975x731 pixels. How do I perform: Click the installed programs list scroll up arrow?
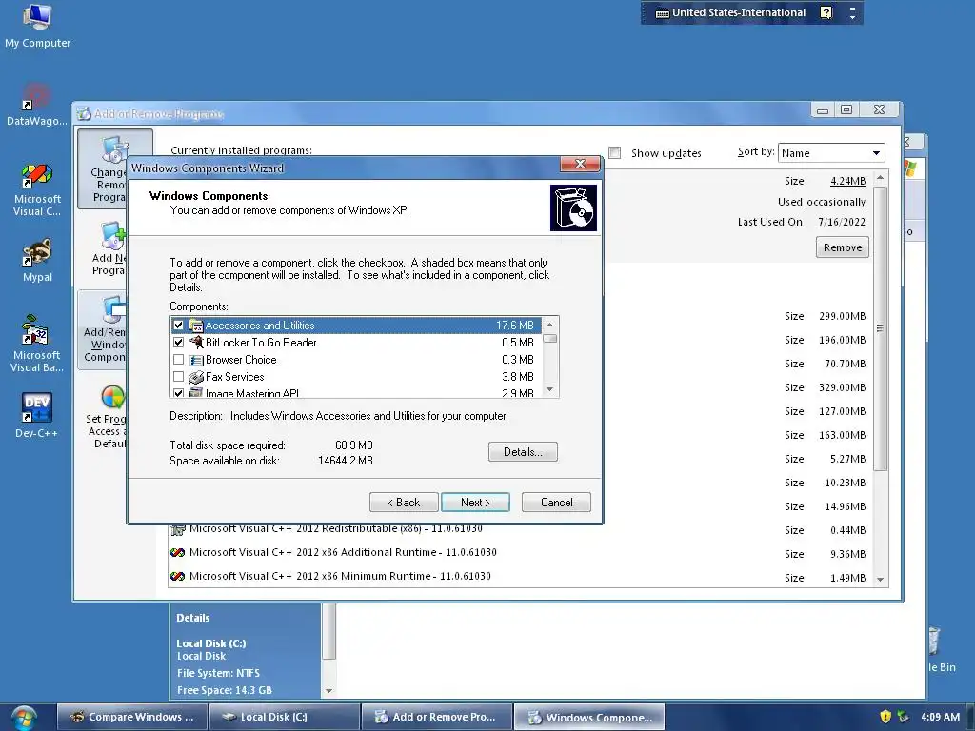pyautogui.click(x=881, y=177)
